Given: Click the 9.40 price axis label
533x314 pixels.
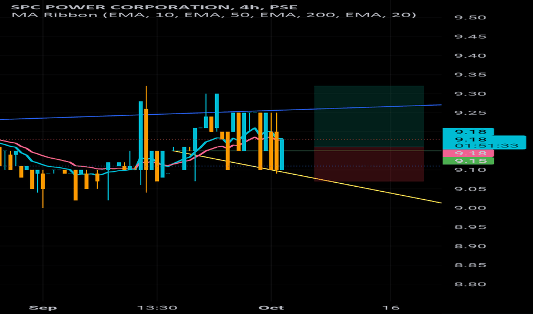Looking at the screenshot, I should (x=470, y=56).
